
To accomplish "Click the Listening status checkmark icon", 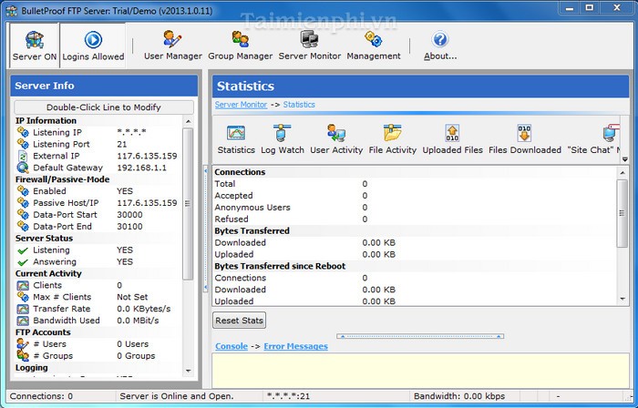I will click(23, 250).
